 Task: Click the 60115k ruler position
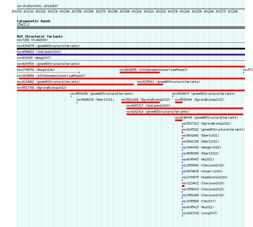point(197,11)
